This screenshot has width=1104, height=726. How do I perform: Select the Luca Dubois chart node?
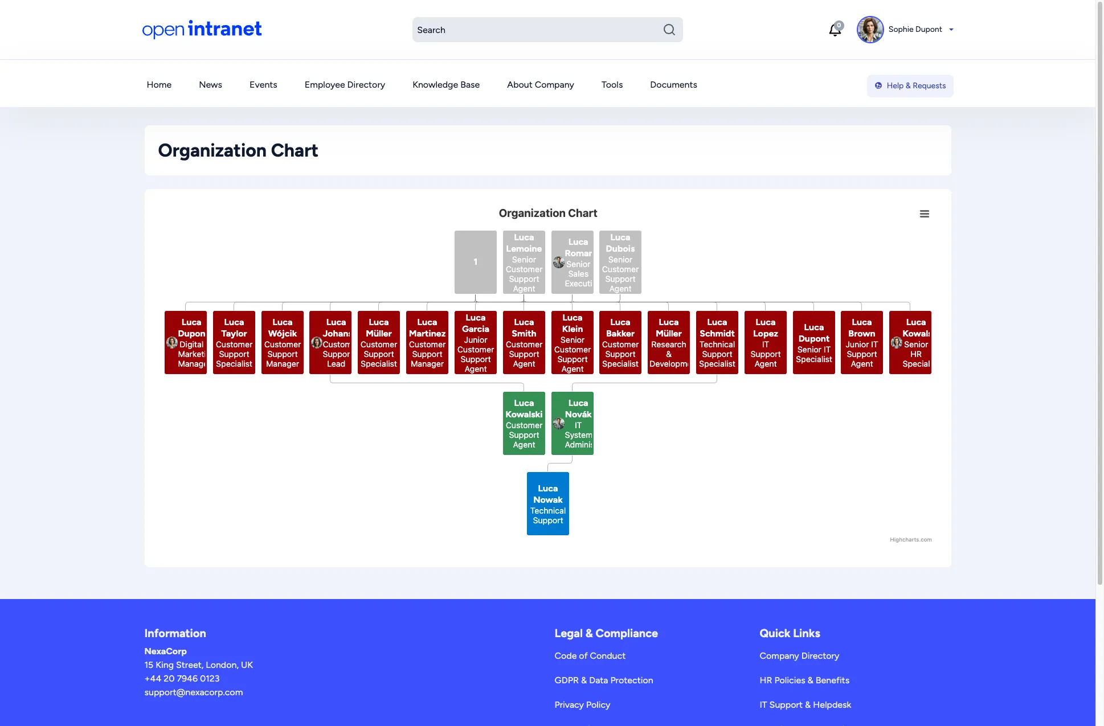click(620, 262)
